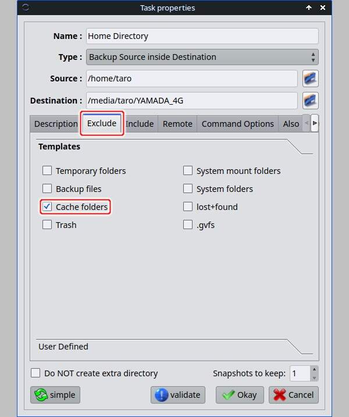Viewport: 349px width, 417px height.
Task: Open the Include tab
Action: (140, 124)
